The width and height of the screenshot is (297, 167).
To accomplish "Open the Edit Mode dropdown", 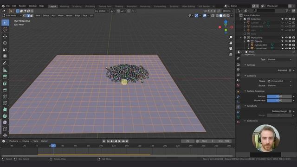I will (12, 16).
